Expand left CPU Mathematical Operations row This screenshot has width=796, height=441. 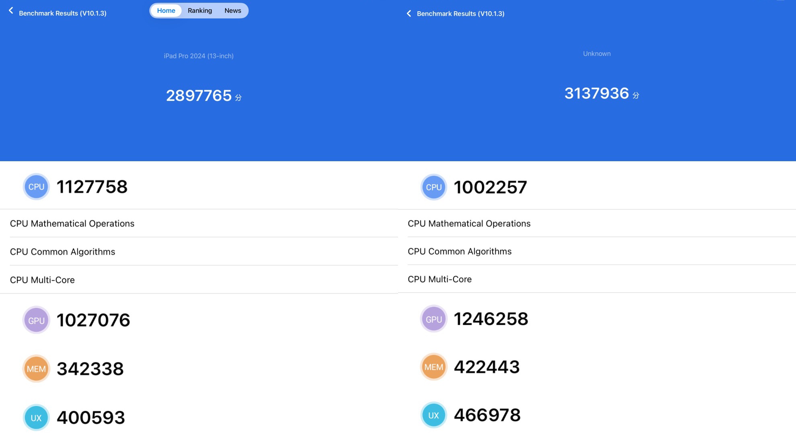coord(72,224)
